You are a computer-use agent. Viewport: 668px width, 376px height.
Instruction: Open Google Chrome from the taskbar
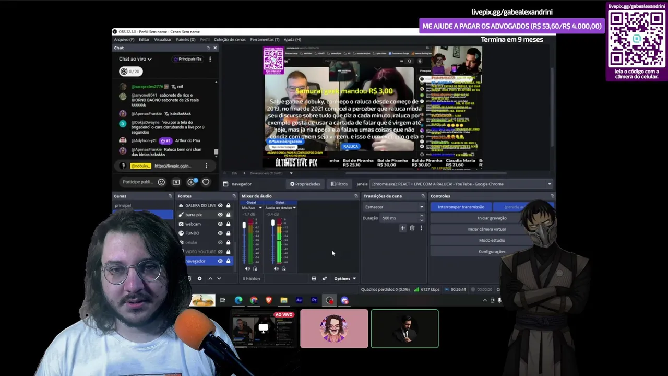click(254, 300)
